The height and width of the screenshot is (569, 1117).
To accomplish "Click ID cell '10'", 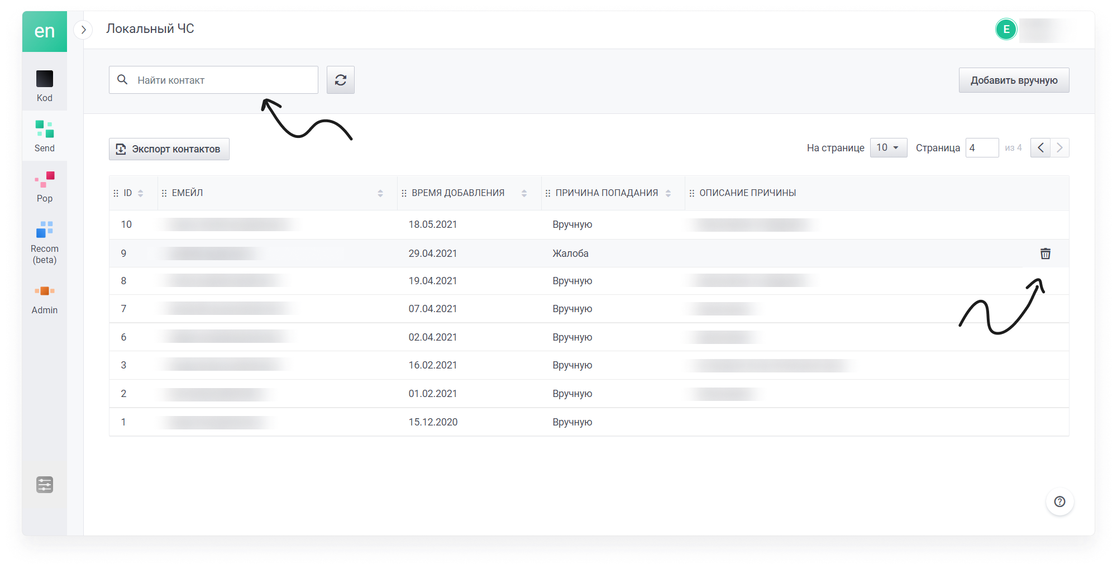I will (126, 224).
